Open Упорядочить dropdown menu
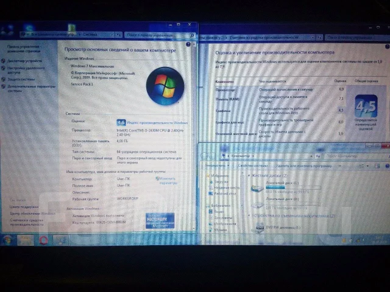The height and width of the screenshot is (292, 390). point(216,165)
